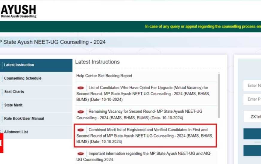Focus the second Enter input field in login panel
The image size is (261, 164).
[252, 99]
